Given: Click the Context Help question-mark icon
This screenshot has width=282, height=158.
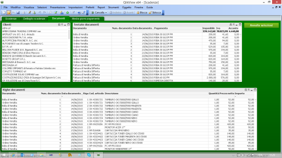Looking at the screenshot, I should point(83,13).
